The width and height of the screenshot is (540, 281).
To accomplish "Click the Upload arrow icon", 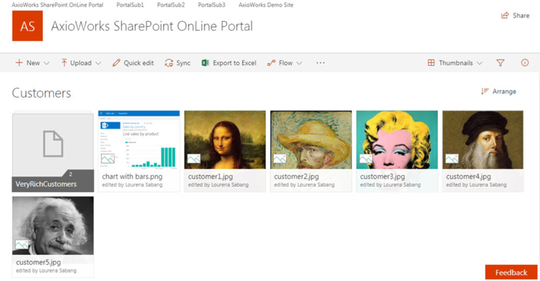I will (x=64, y=63).
